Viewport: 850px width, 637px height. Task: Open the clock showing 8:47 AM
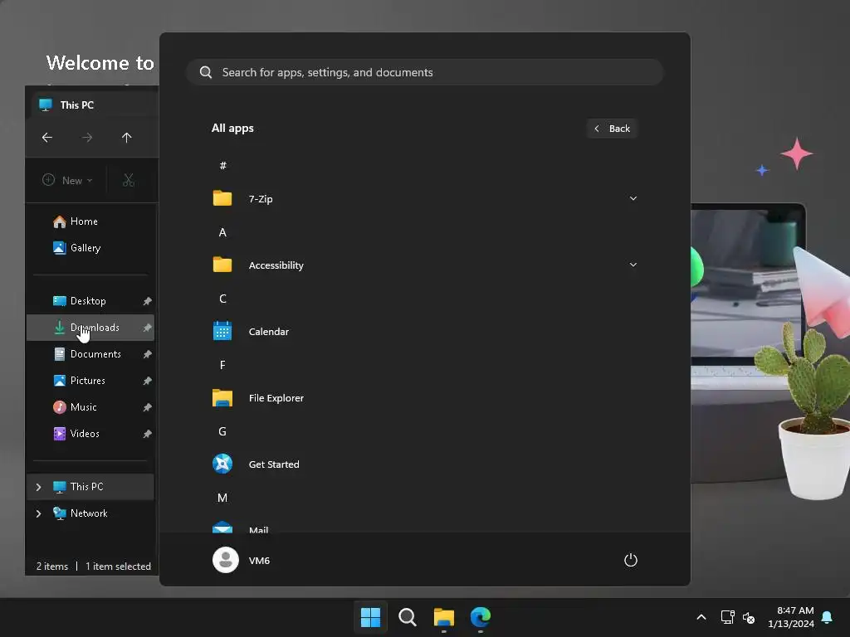[791, 617]
